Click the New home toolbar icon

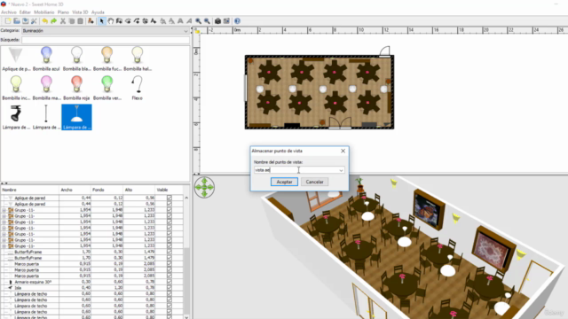pos(8,21)
